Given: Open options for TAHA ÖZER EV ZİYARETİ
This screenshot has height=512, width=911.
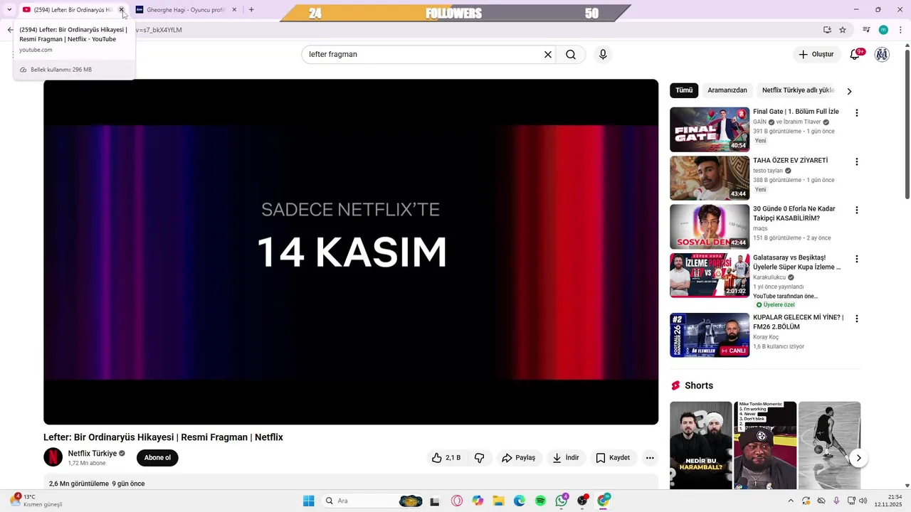Looking at the screenshot, I should point(857,161).
